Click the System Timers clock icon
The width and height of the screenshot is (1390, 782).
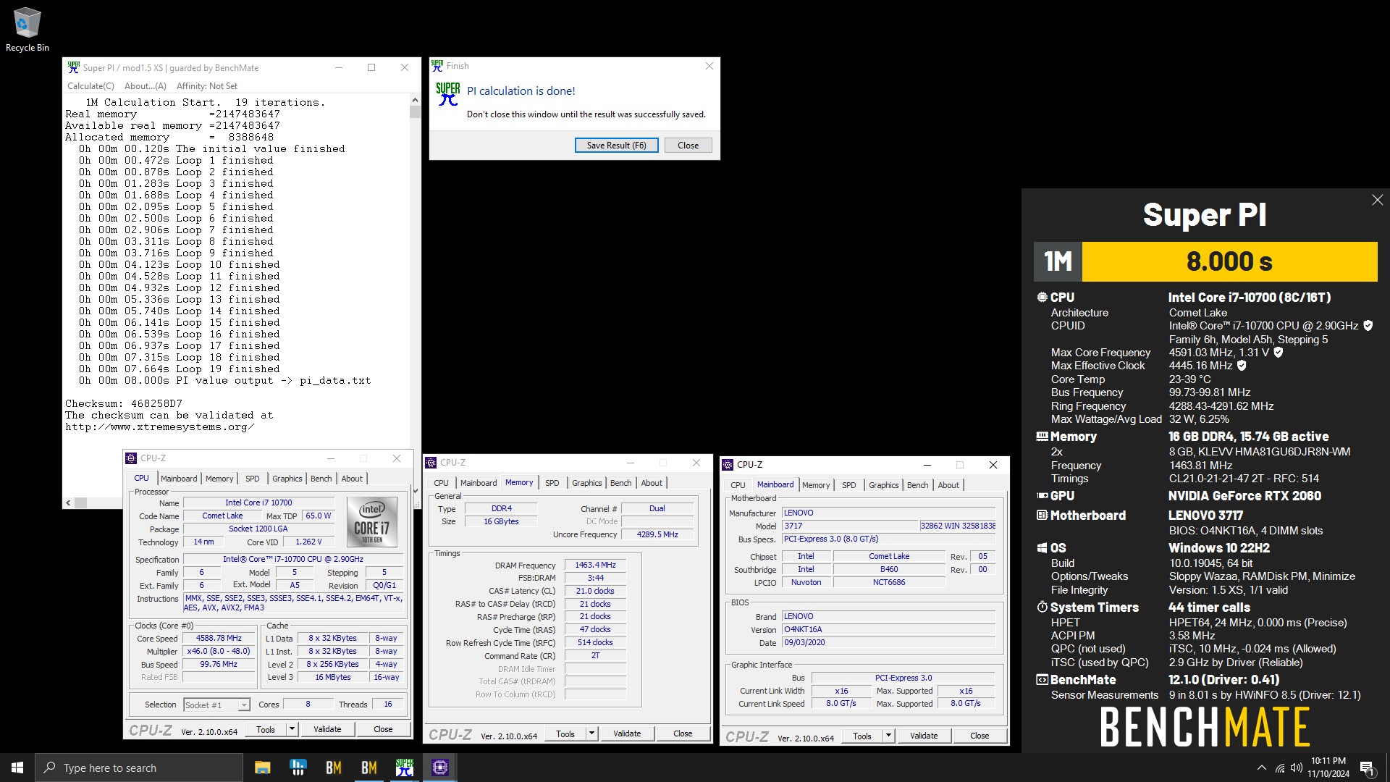(x=1042, y=607)
